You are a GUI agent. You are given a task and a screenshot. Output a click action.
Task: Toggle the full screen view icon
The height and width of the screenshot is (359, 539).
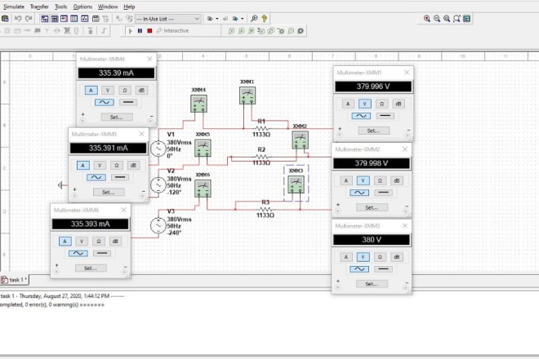click(466, 19)
